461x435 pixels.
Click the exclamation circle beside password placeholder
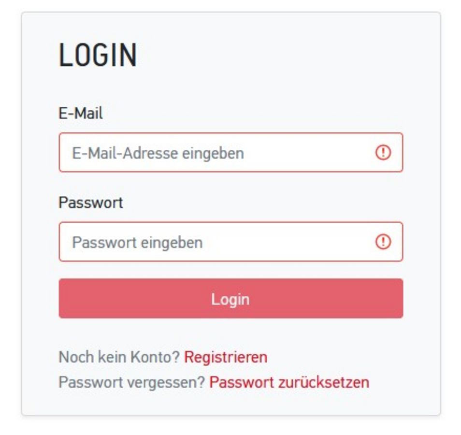point(383,242)
